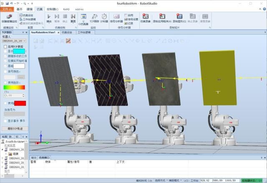
Task: Expand the 链接 folder in the layout tree
Action: coord(6,154)
